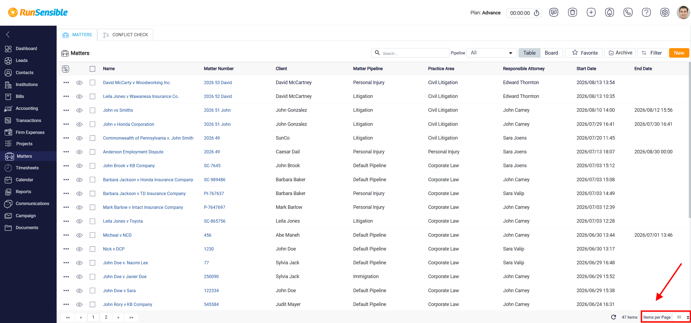Collapse the sidebar with back arrow
Image resolution: width=691 pixels, height=323 pixels.
[8, 34]
